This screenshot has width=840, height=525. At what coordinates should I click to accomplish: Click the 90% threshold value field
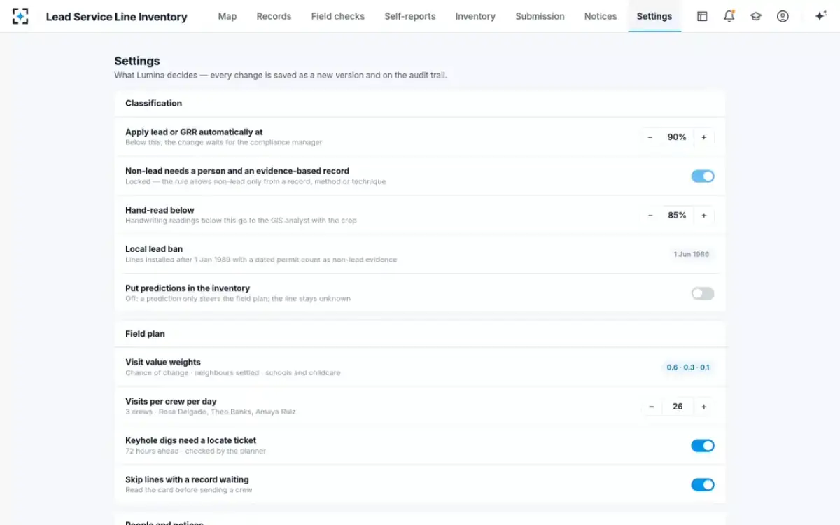pyautogui.click(x=677, y=137)
